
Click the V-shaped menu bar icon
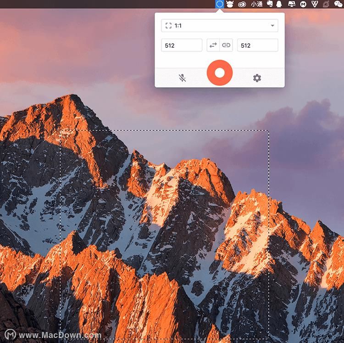point(315,4)
